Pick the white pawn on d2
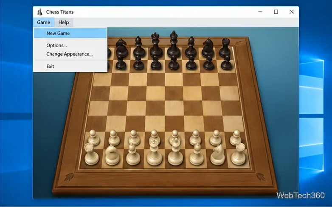 click(154, 135)
